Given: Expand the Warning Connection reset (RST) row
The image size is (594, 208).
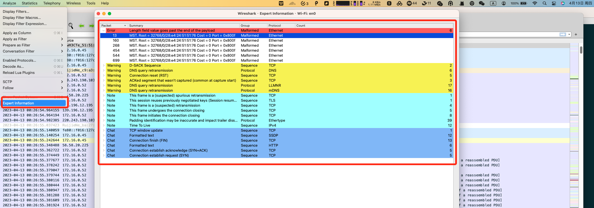Looking at the screenshot, I should pos(104,76).
